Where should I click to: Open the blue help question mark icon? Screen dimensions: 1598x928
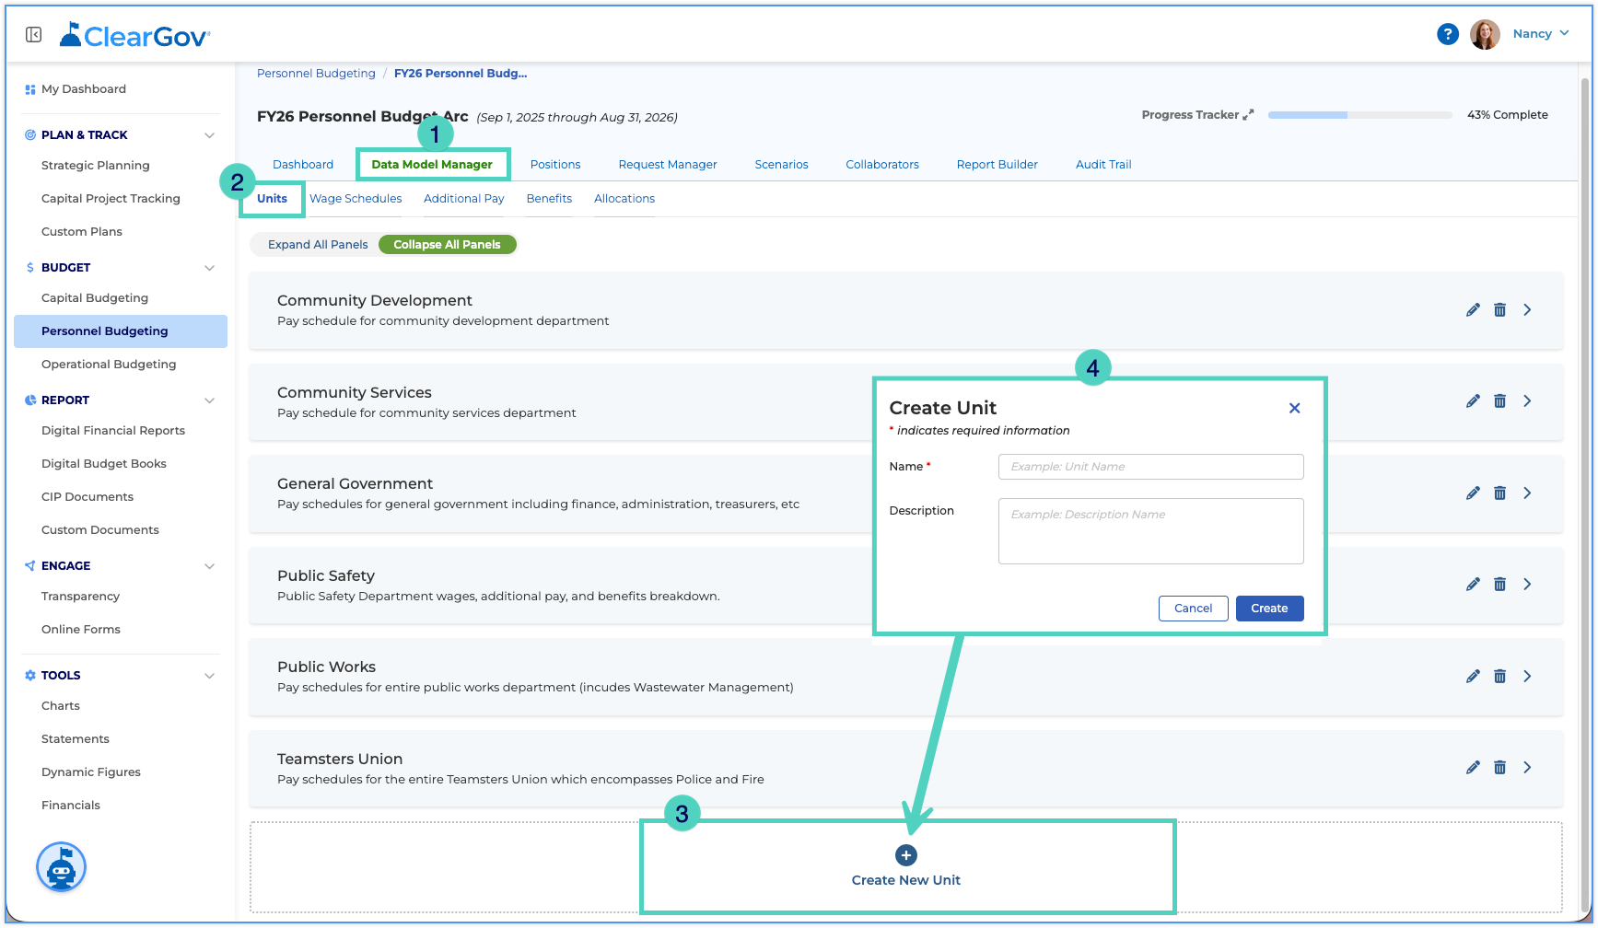click(x=1447, y=34)
